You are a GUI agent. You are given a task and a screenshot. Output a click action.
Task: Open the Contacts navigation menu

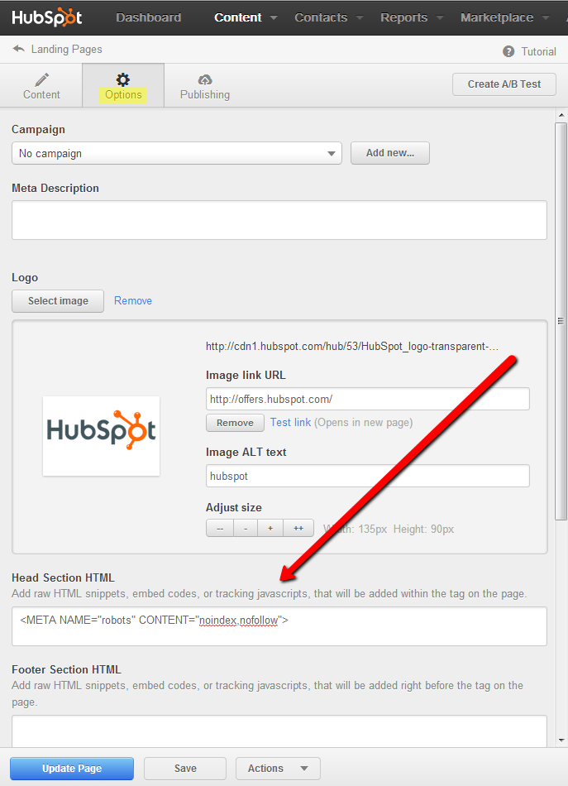tap(321, 17)
